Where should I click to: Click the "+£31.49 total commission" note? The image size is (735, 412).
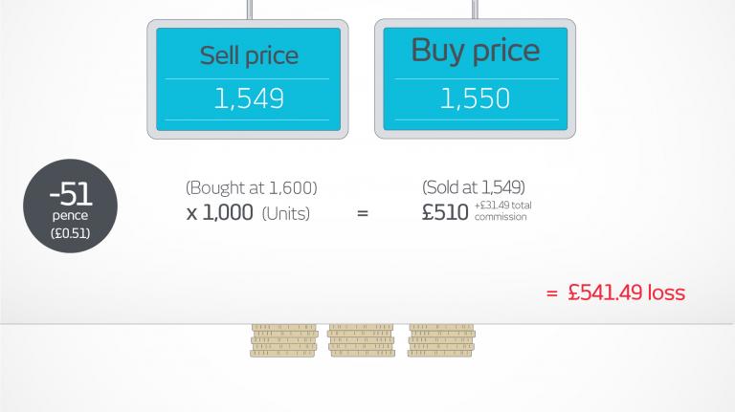tap(501, 211)
